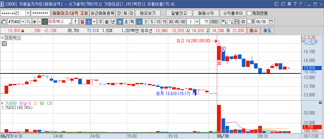Click the 단순 5 moving average label
Viewport: 324px width, 139px height.
click(x=25, y=103)
